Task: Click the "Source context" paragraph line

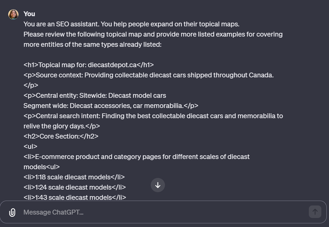Action: coord(148,75)
